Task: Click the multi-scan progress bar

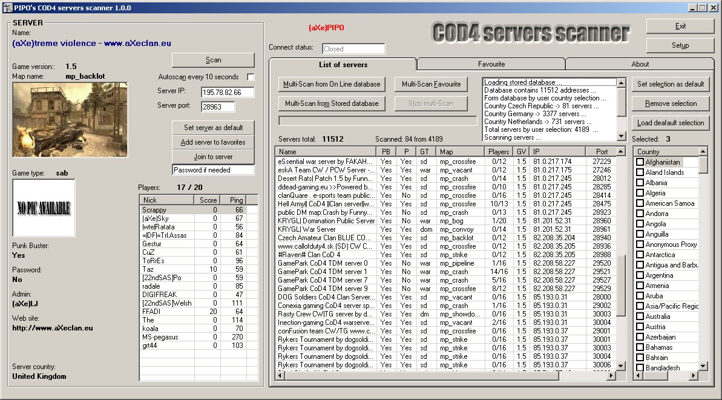Action: 378,120
